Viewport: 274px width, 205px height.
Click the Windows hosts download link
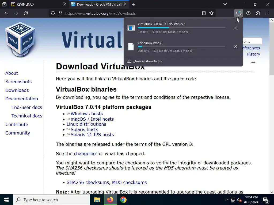86,114
